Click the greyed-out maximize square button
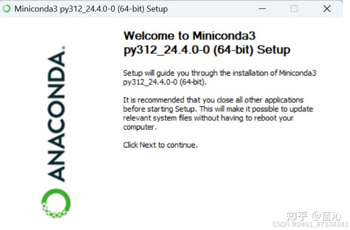The width and height of the screenshot is (350, 230). (x=294, y=9)
